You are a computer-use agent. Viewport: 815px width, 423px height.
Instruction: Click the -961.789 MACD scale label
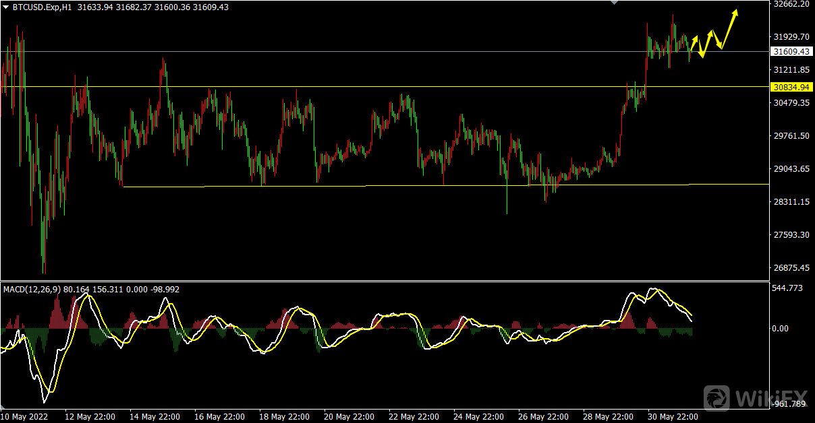[789, 404]
